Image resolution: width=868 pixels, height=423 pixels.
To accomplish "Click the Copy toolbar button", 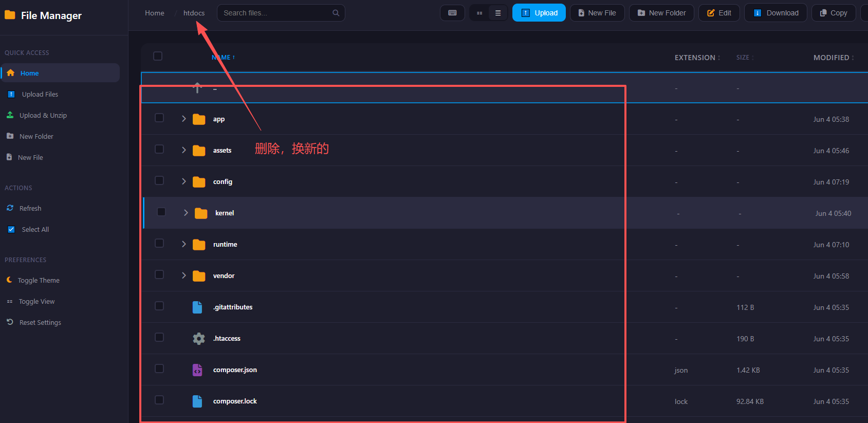I will click(834, 13).
